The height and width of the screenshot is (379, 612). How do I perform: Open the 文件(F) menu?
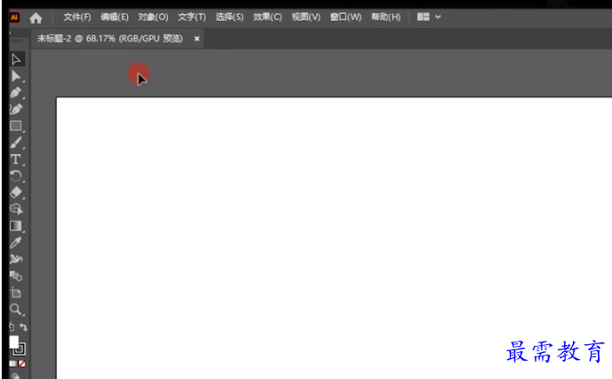77,17
